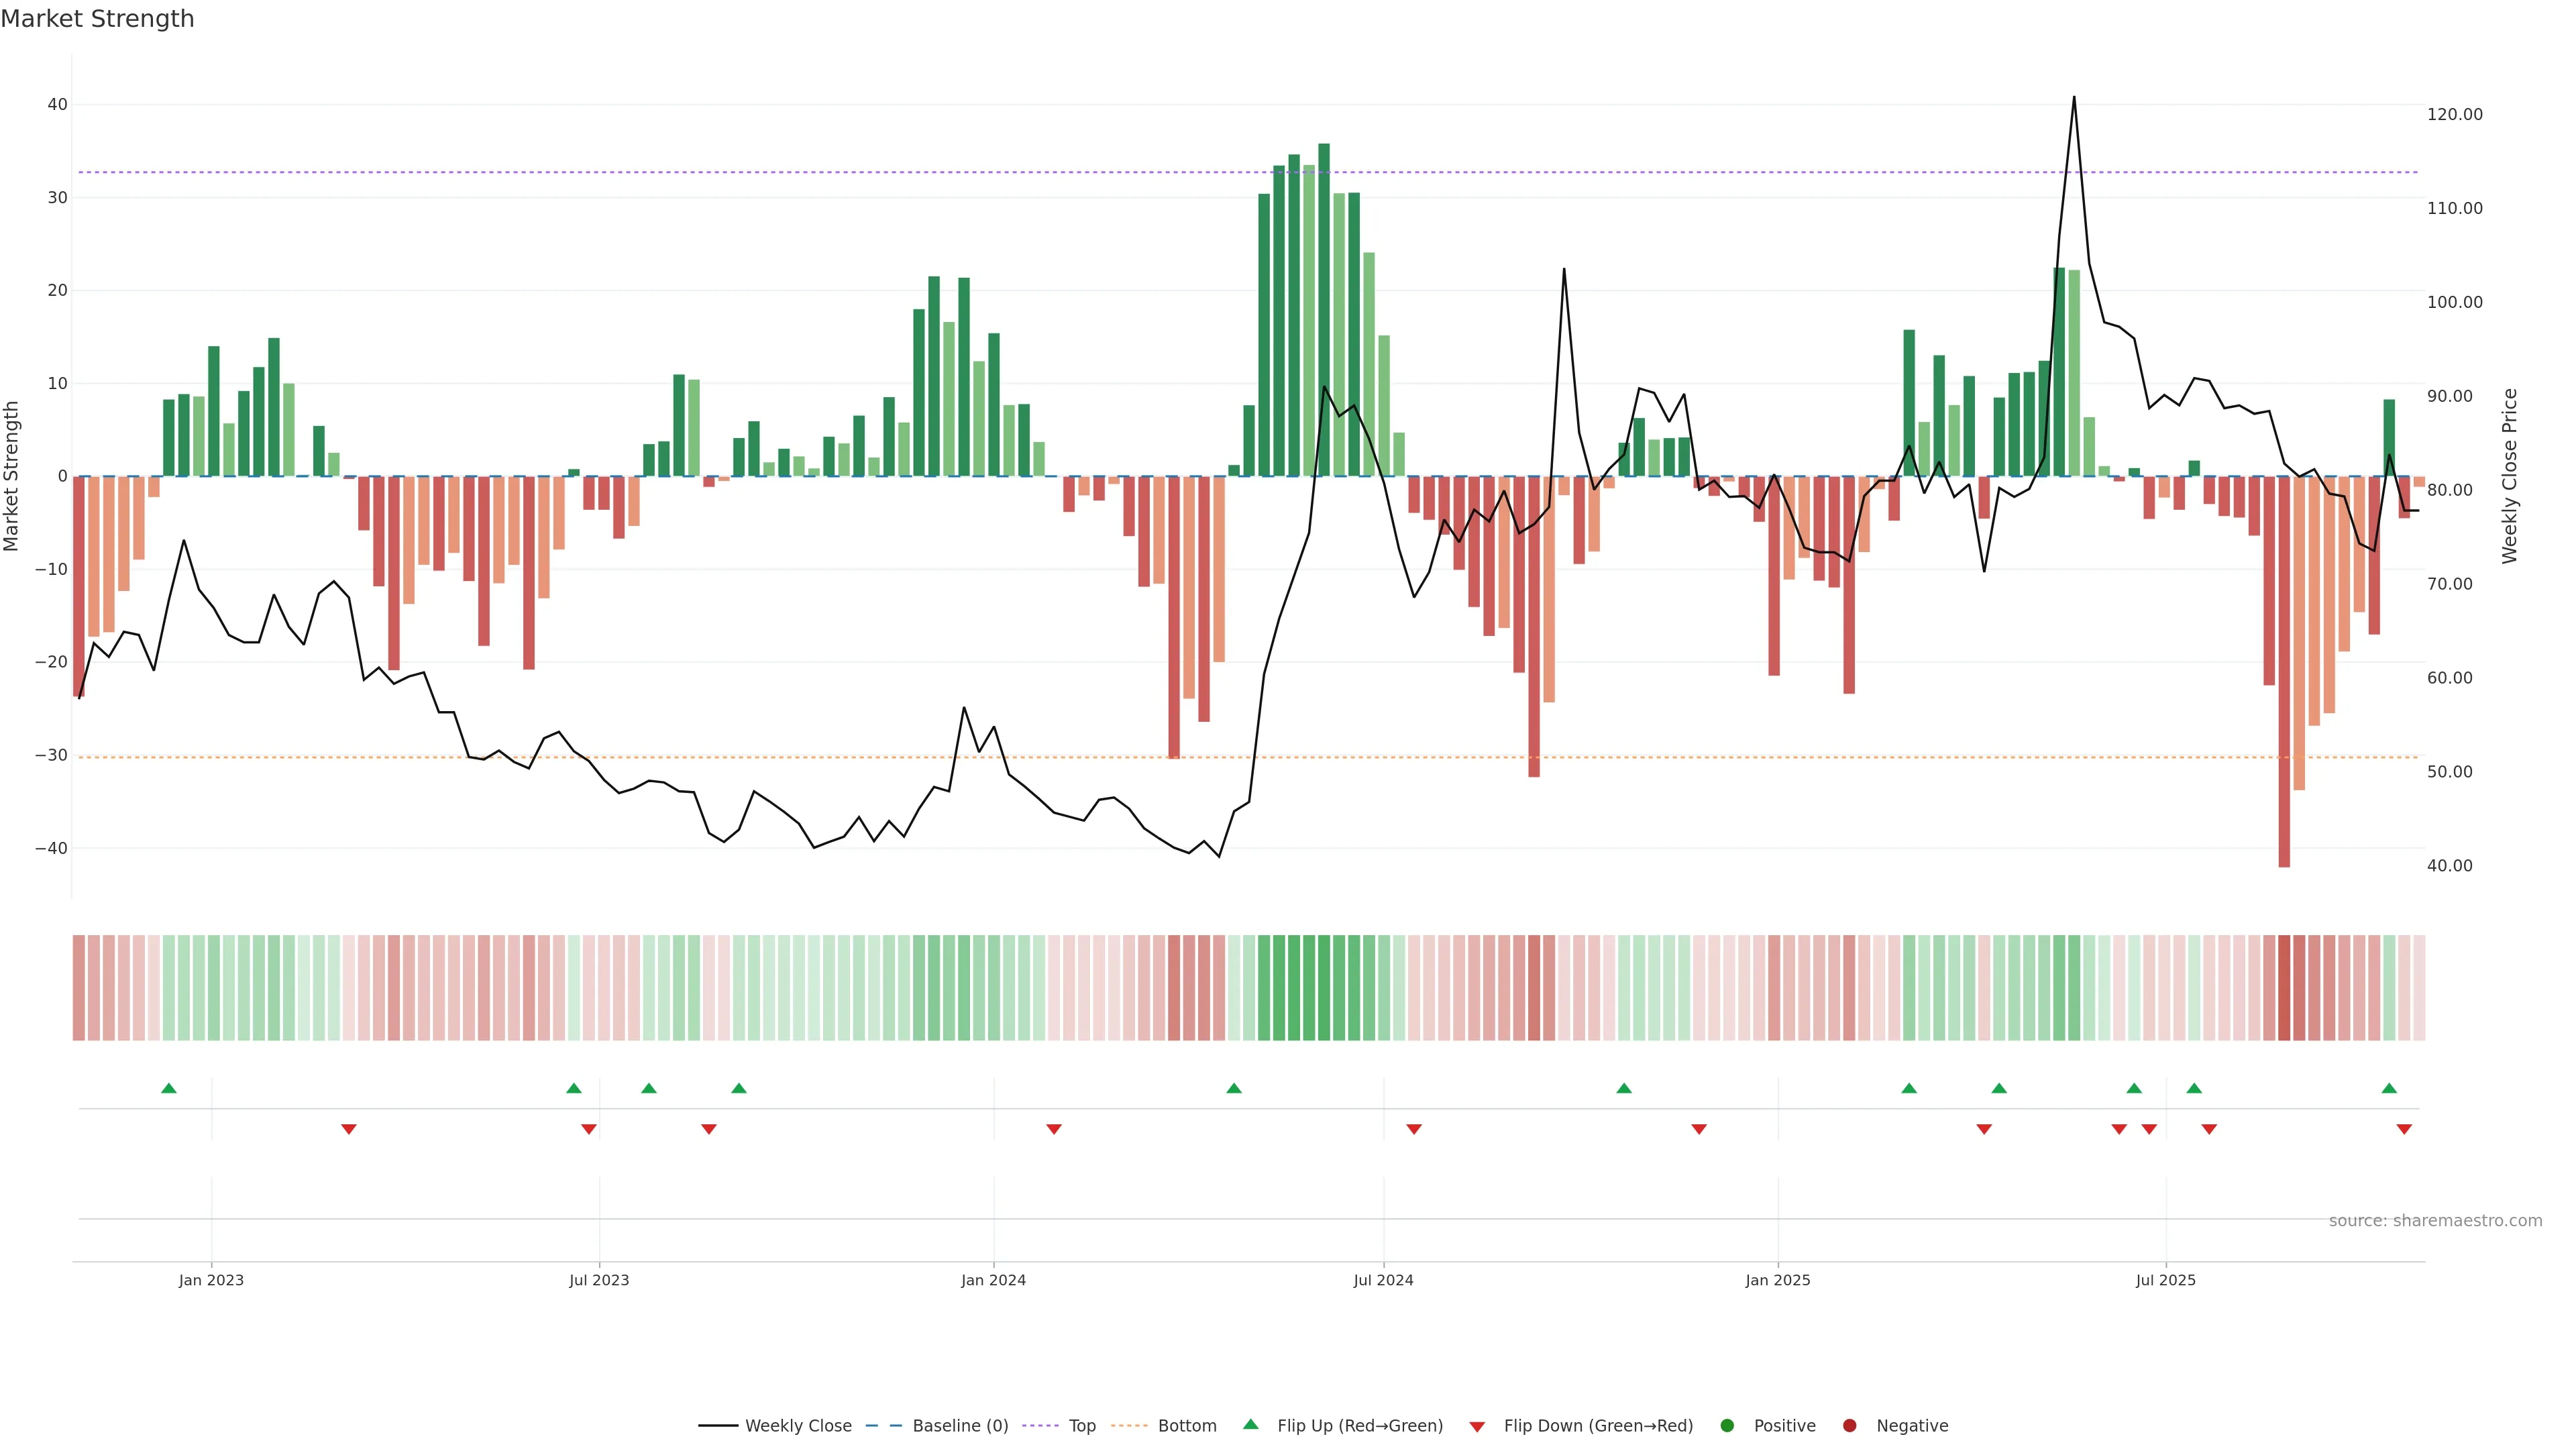This screenshot has height=1449, width=2576.
Task: Click the first red flip-down marker after Jan 2023
Action: (349, 1129)
